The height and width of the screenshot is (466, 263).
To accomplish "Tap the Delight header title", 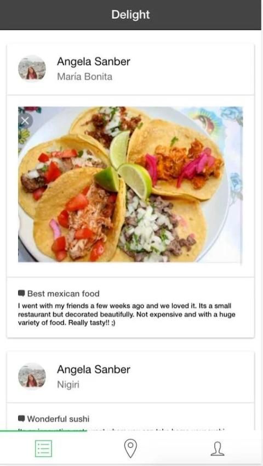I will pos(130,15).
